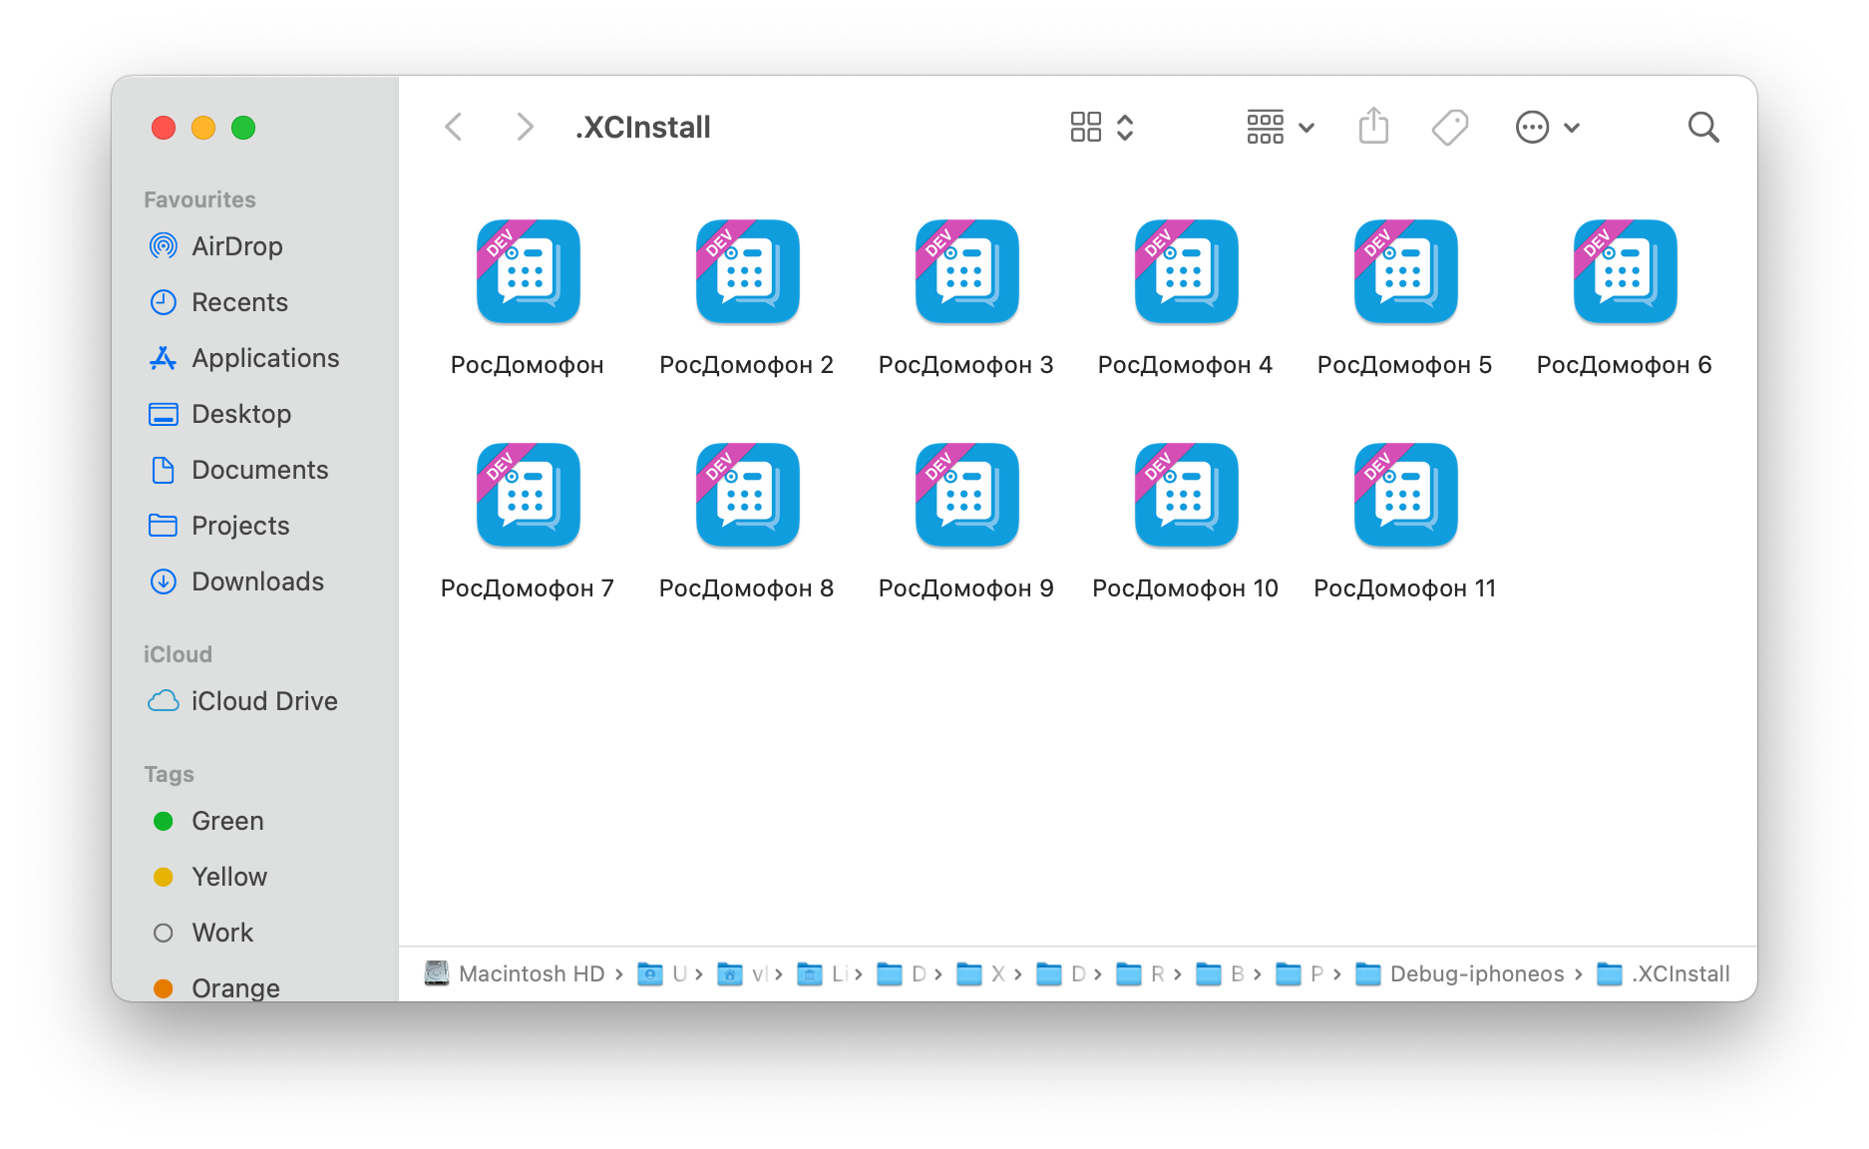
Task: Toggle icon view switcher control
Action: point(1102,127)
